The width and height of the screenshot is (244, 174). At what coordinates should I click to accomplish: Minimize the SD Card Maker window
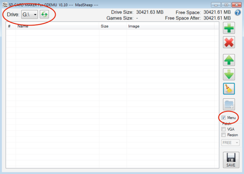pos(216,5)
